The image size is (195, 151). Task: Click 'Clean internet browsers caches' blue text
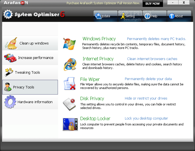pos(152,59)
